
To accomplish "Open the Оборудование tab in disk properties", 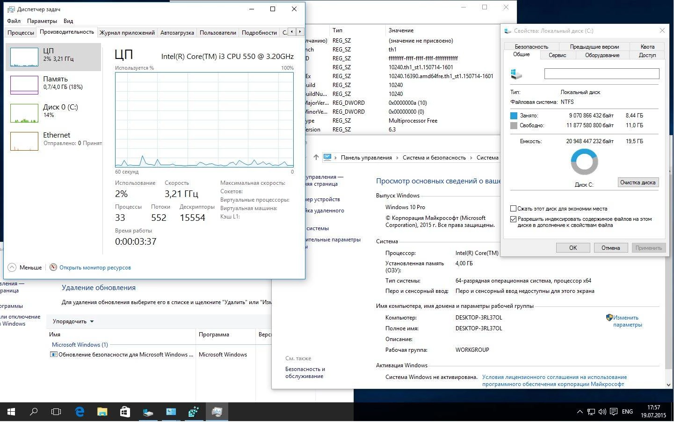I will click(x=602, y=55).
